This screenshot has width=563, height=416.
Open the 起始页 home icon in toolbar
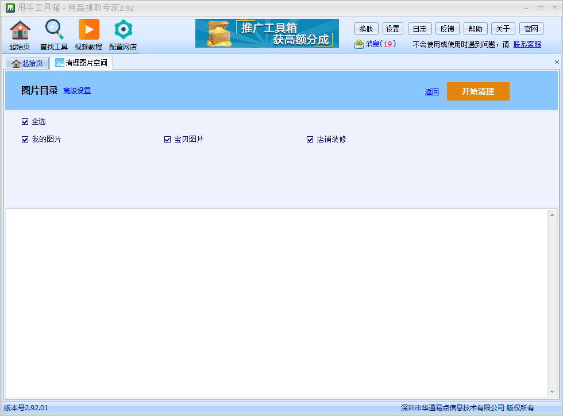pos(20,35)
